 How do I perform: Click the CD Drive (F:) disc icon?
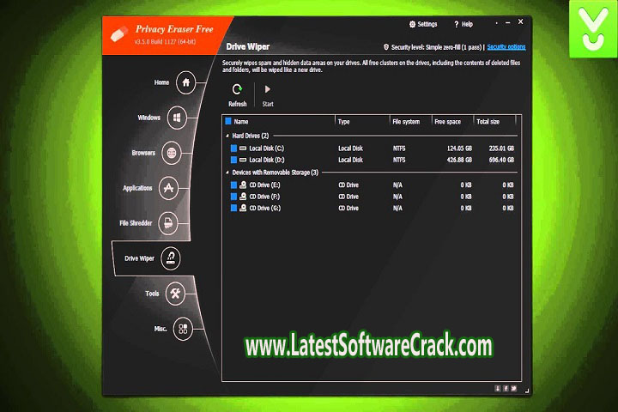(x=243, y=196)
